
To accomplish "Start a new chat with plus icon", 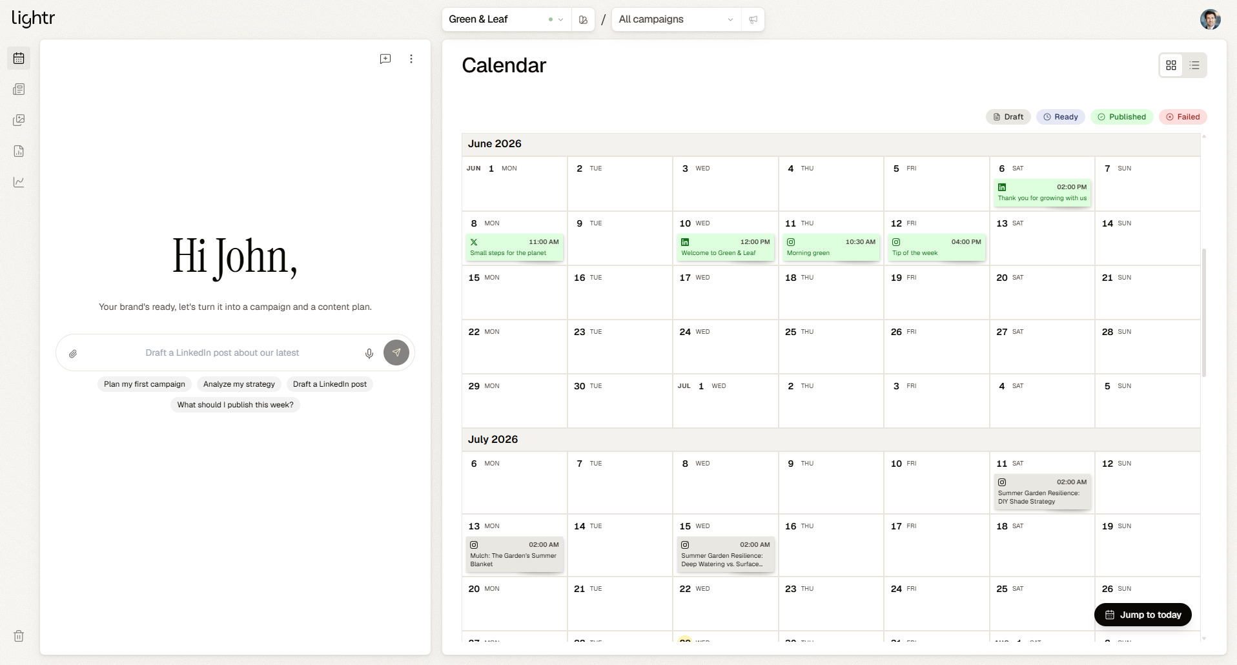I will point(385,59).
